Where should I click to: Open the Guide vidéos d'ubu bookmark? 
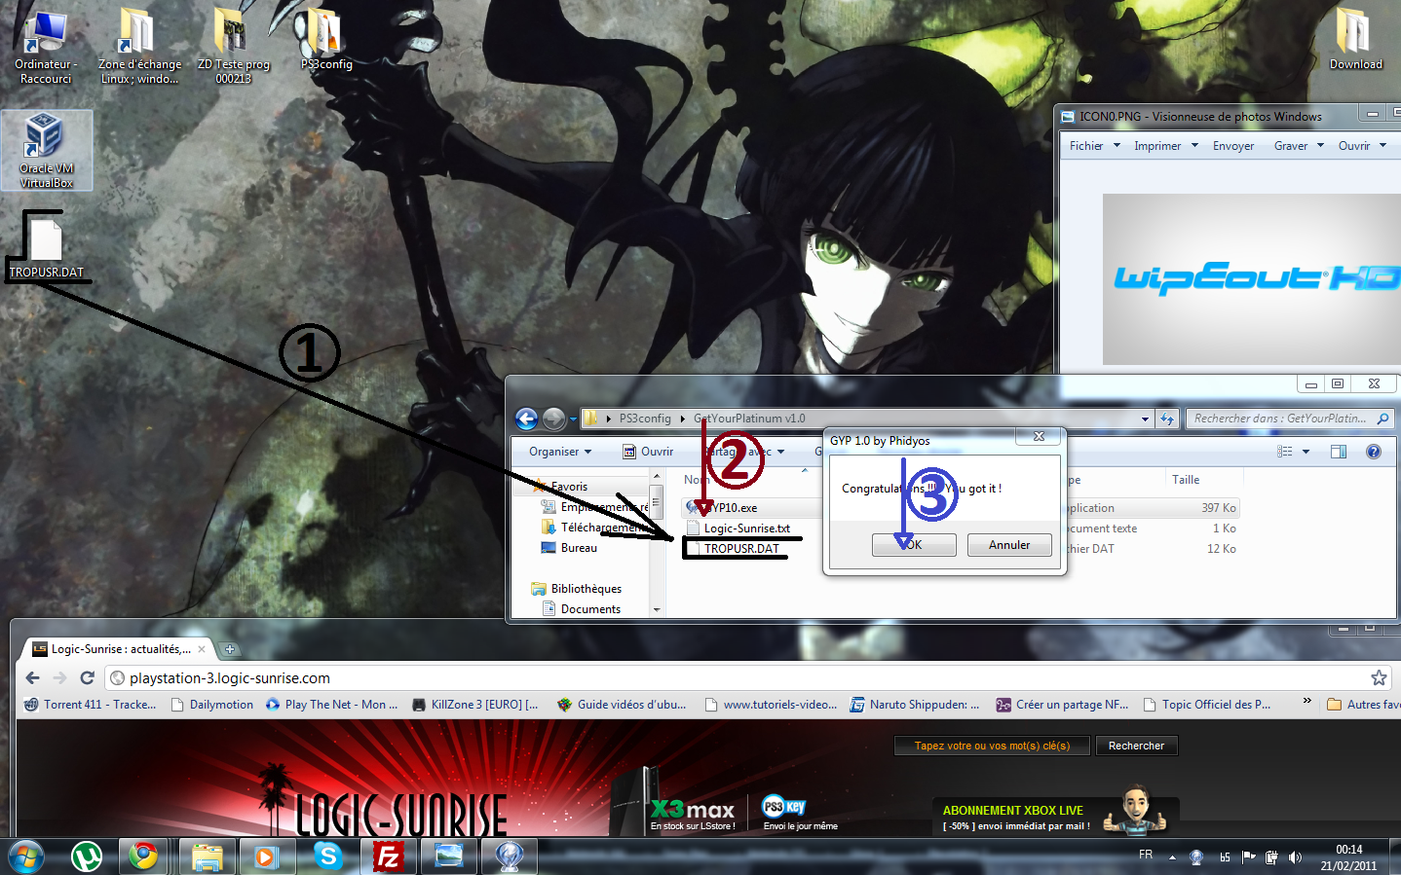tap(622, 705)
